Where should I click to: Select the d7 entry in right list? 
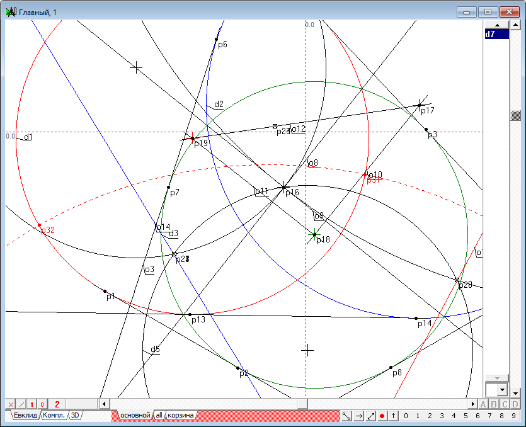click(x=497, y=34)
